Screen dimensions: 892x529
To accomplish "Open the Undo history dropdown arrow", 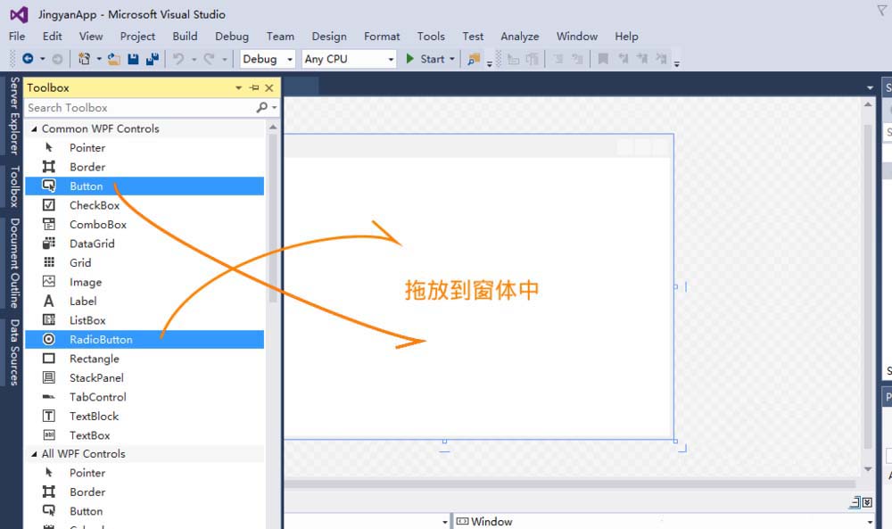I will point(194,59).
